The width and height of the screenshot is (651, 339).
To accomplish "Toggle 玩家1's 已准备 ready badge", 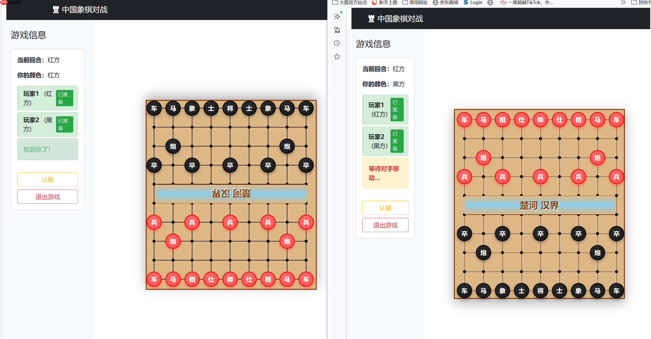I will pos(64,98).
